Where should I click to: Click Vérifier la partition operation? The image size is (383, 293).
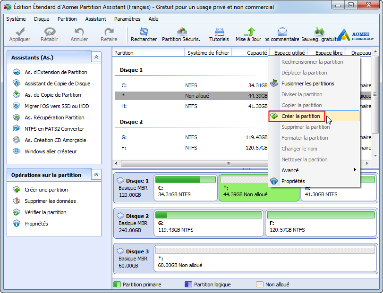[x=45, y=212]
